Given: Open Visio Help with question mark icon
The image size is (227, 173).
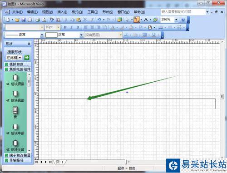Looking at the screenshot, I should [183, 20].
